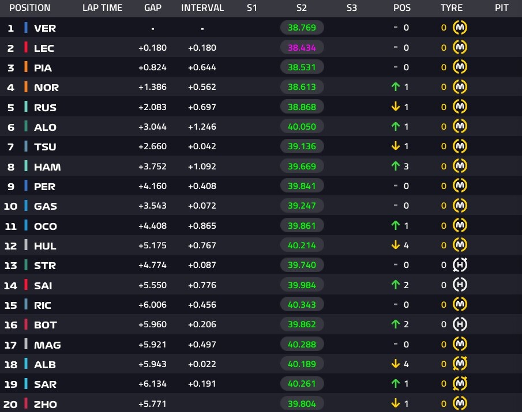The width and height of the screenshot is (522, 412).
Task: Click ALB's used medium tyre icon
Action: click(x=460, y=364)
